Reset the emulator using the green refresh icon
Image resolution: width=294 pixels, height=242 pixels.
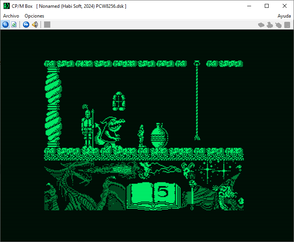click(x=14, y=25)
